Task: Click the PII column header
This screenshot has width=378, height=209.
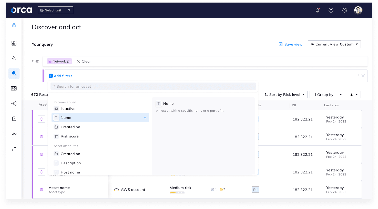Action: coord(294,105)
